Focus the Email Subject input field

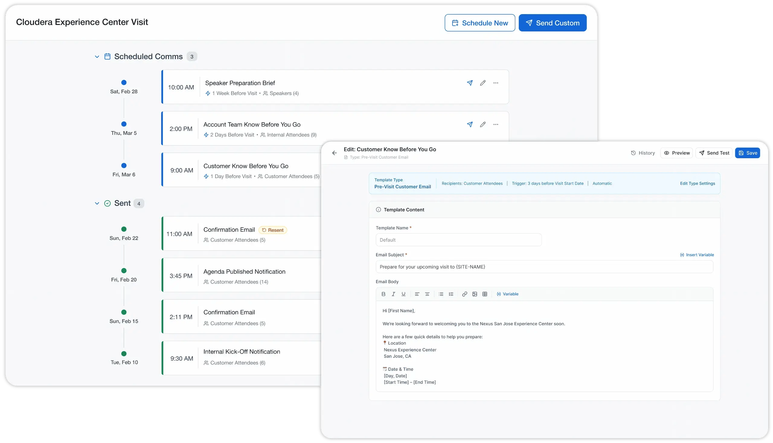[x=544, y=267]
